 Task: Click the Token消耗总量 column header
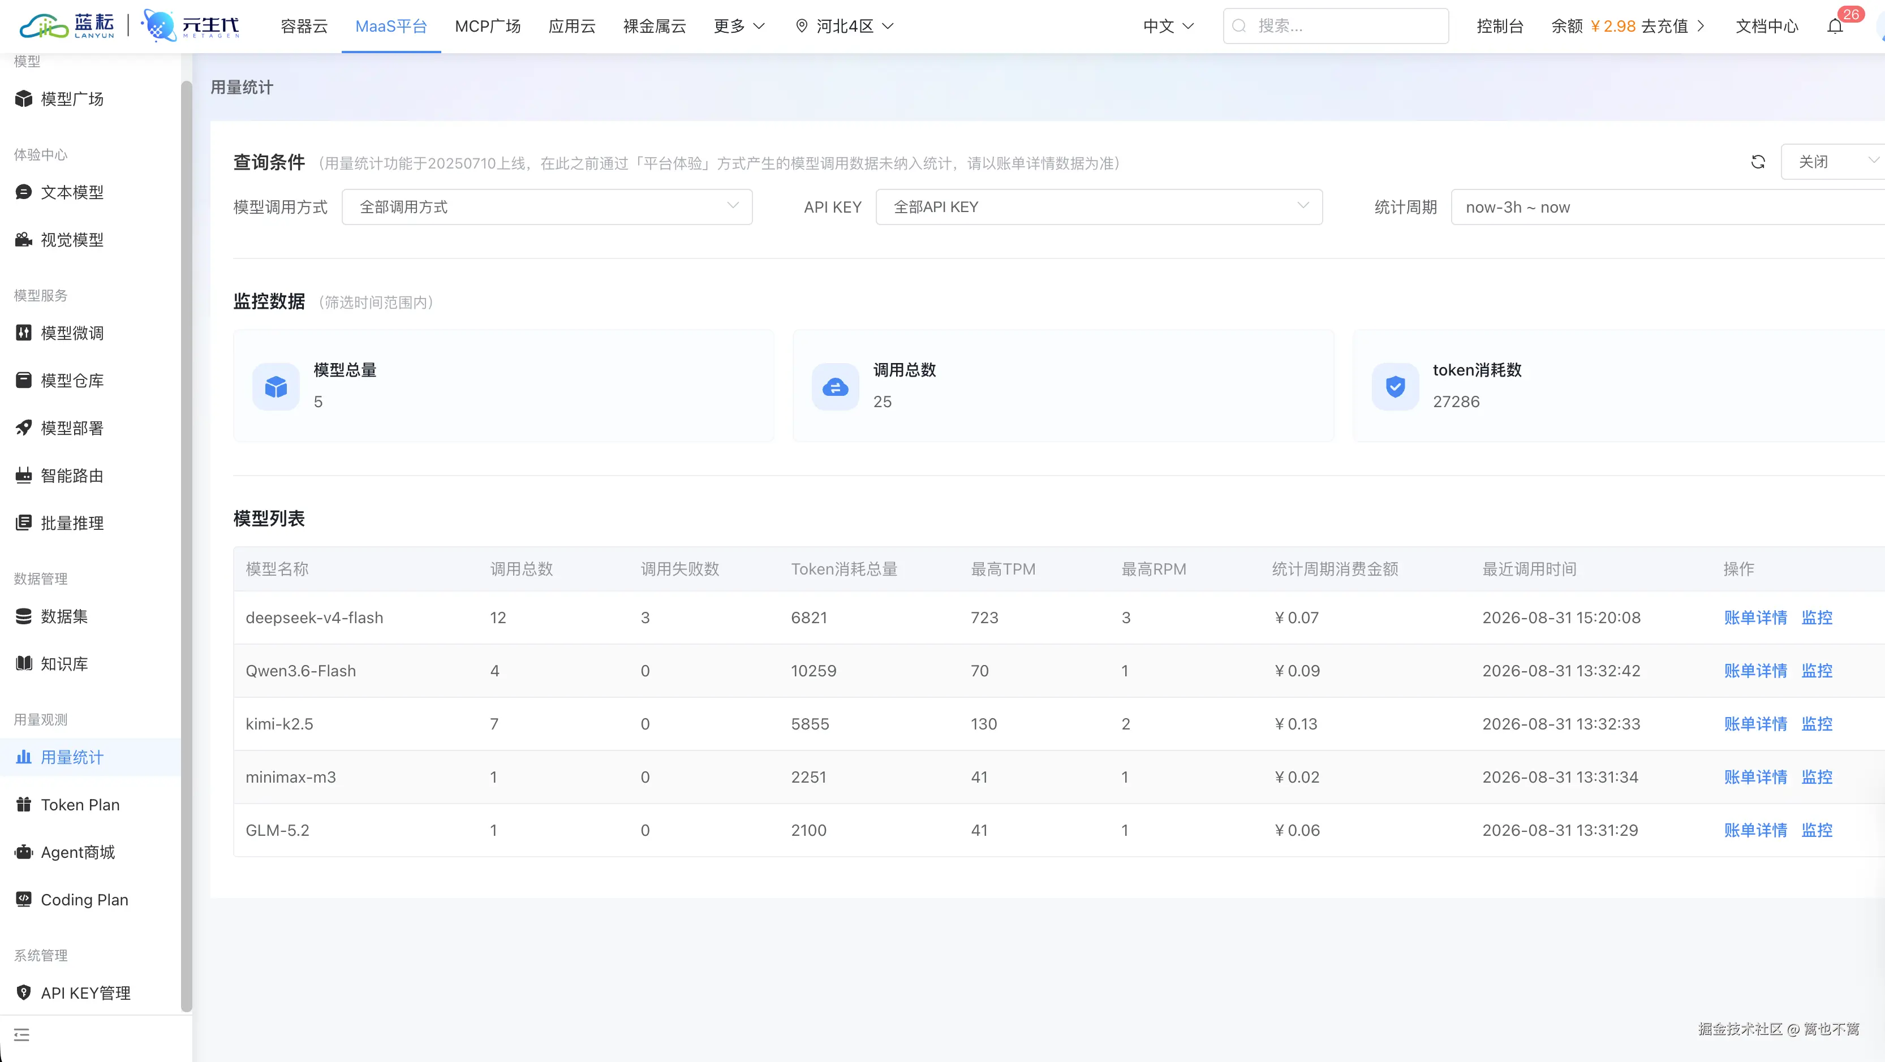tap(843, 569)
